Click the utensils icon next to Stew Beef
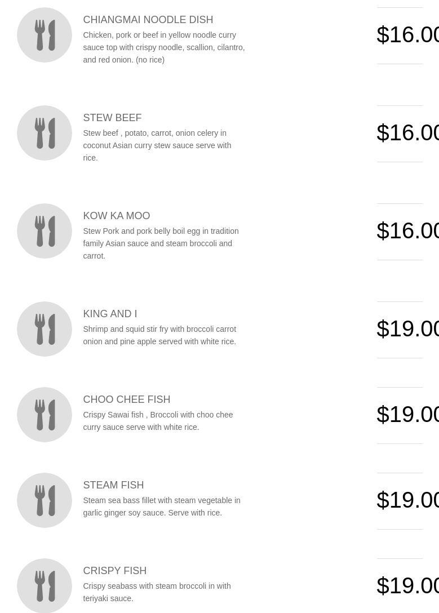 point(45,133)
